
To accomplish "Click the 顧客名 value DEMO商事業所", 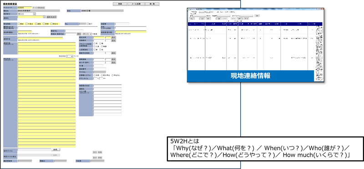I will pos(39,10).
